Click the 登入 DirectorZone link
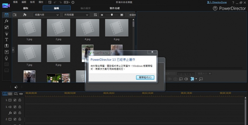 point(217,2)
